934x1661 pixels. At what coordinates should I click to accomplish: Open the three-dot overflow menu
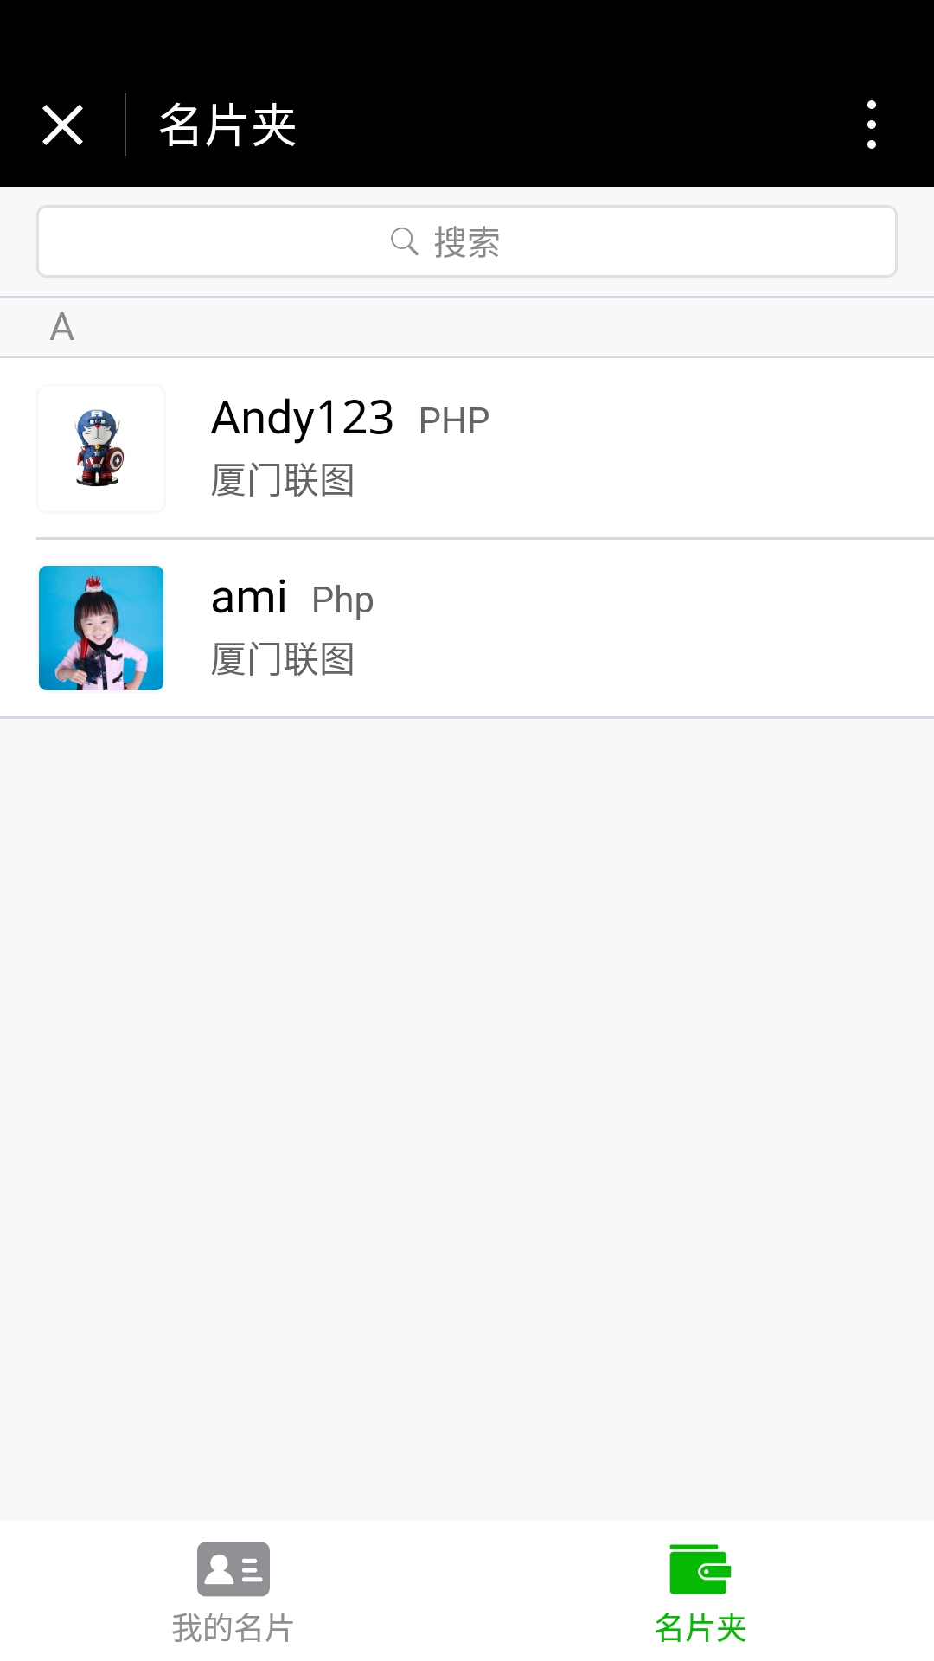871,125
